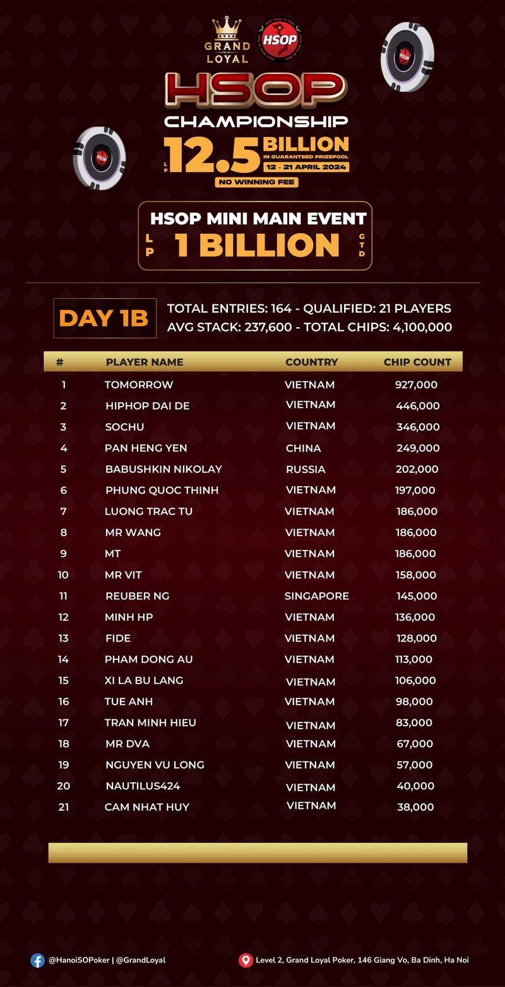
Task: Click the empty gold bar below table
Action: point(258,852)
